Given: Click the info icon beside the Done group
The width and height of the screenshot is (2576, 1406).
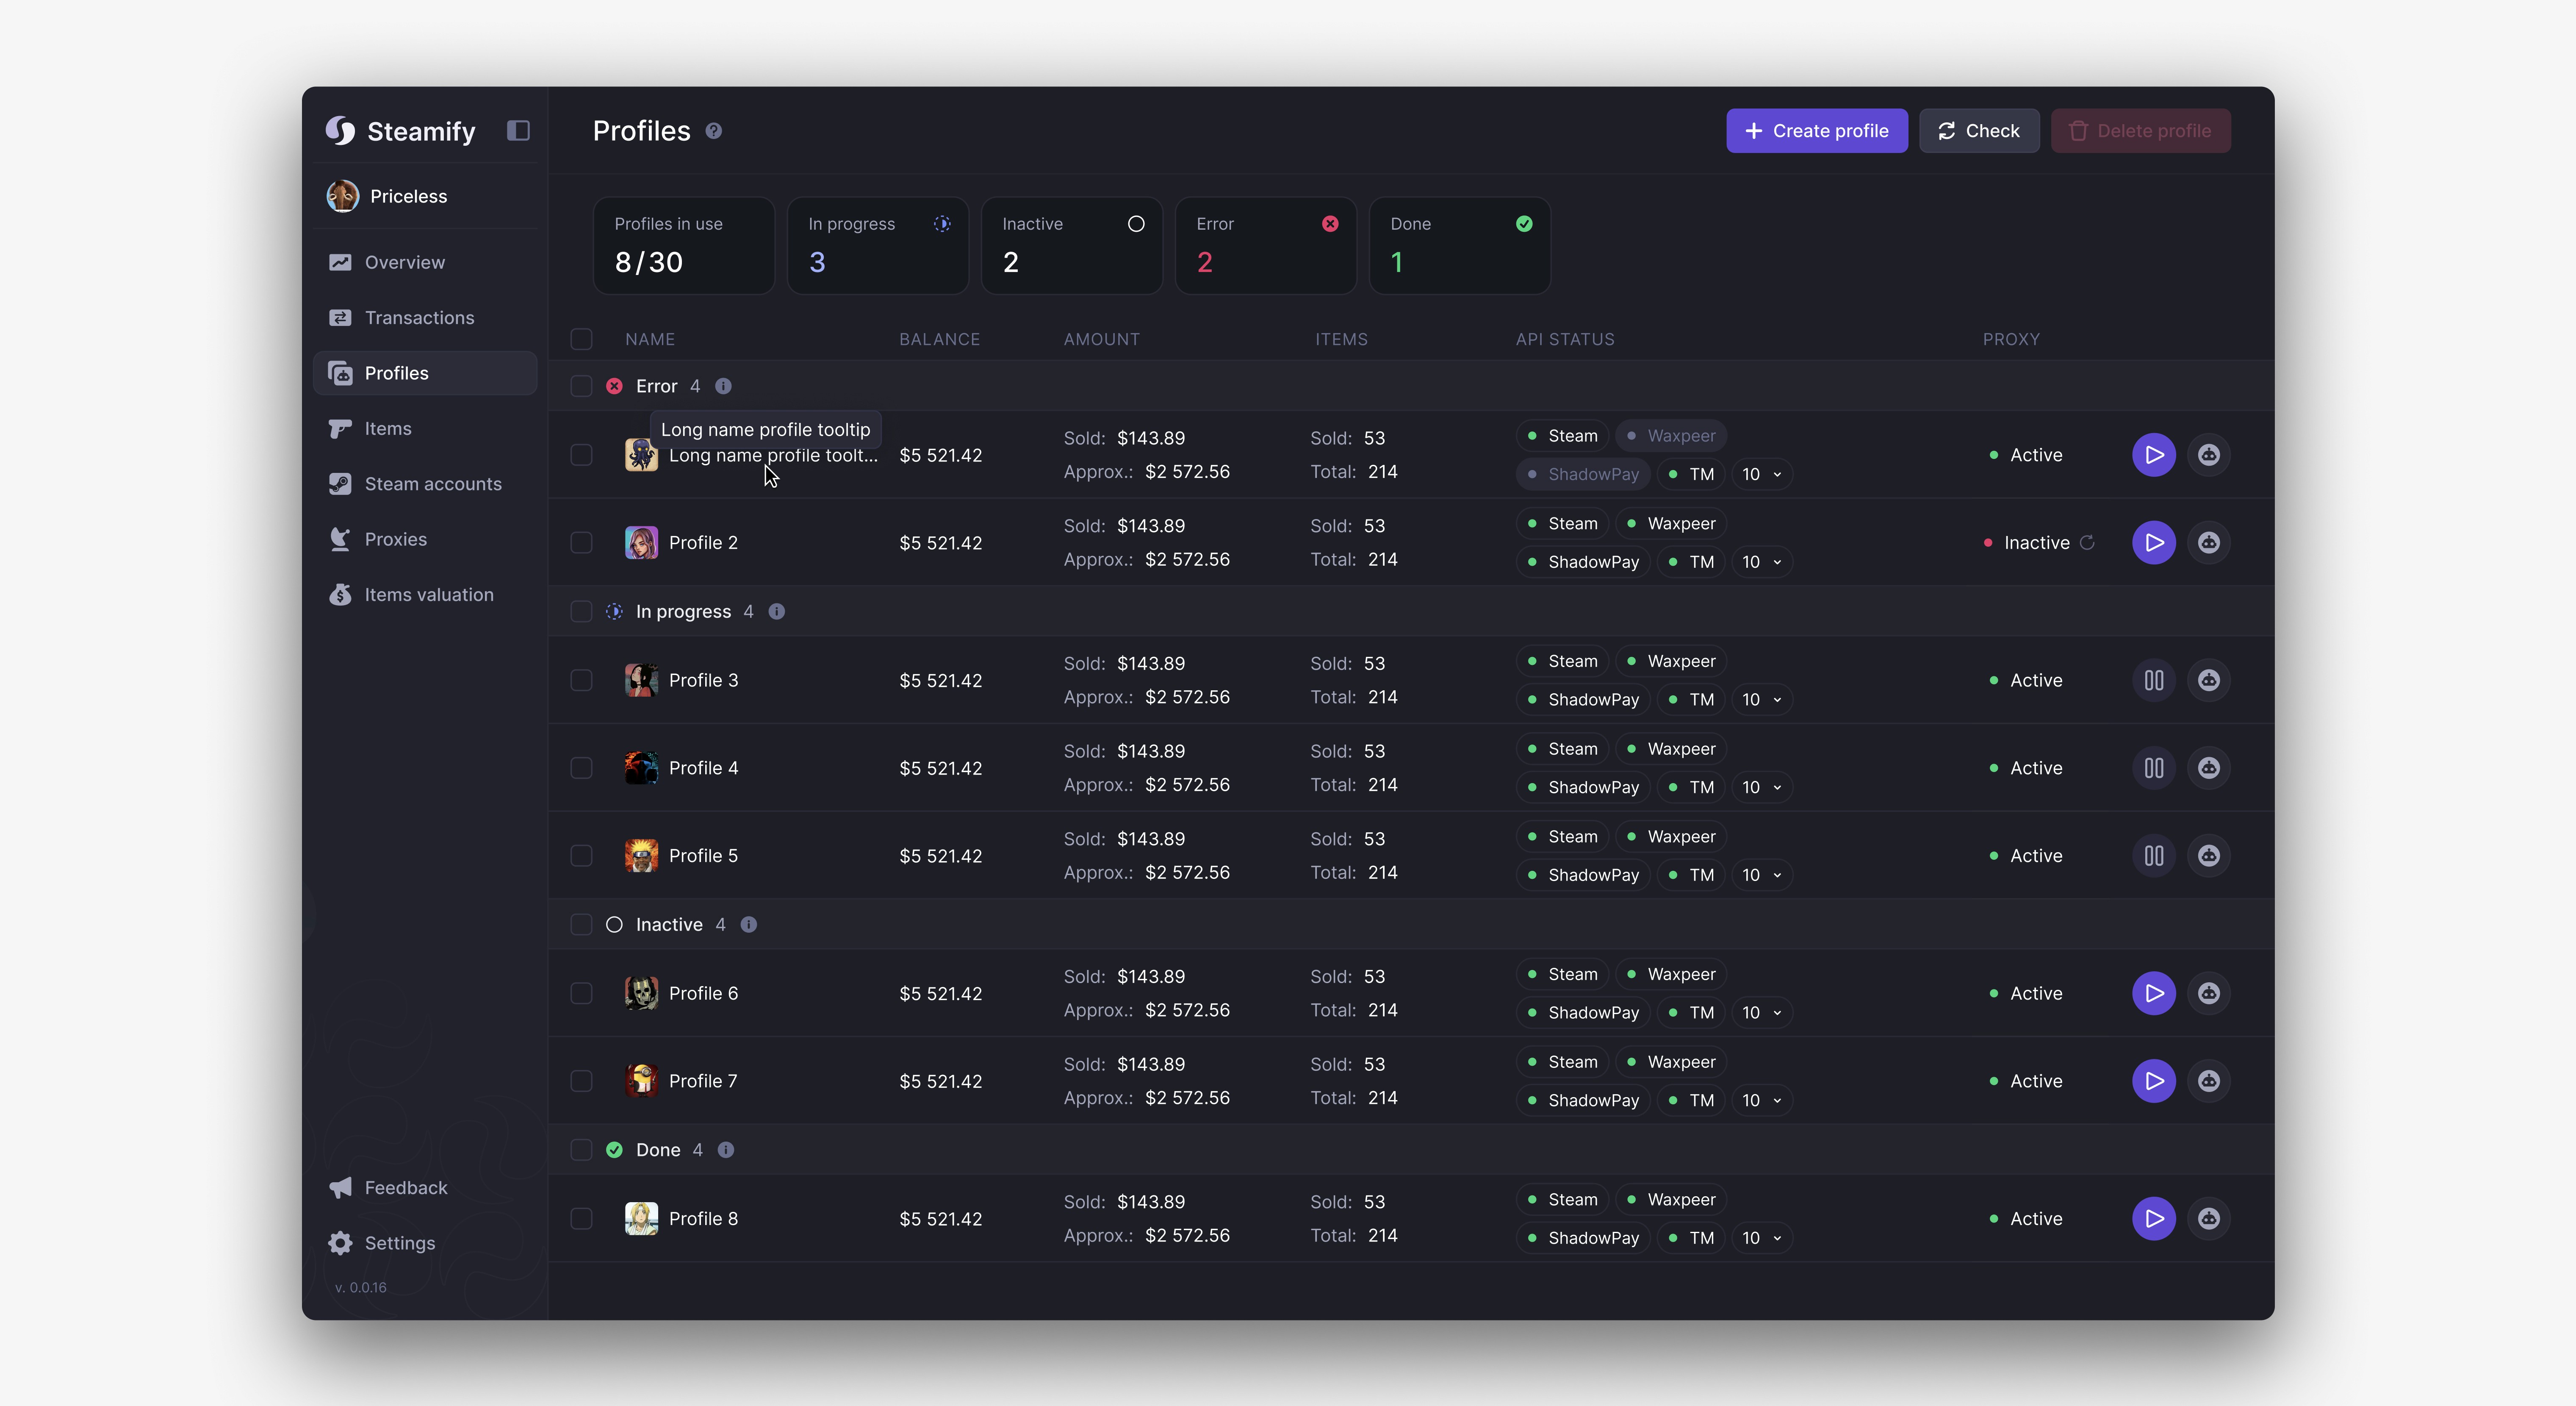Looking at the screenshot, I should [726, 1150].
